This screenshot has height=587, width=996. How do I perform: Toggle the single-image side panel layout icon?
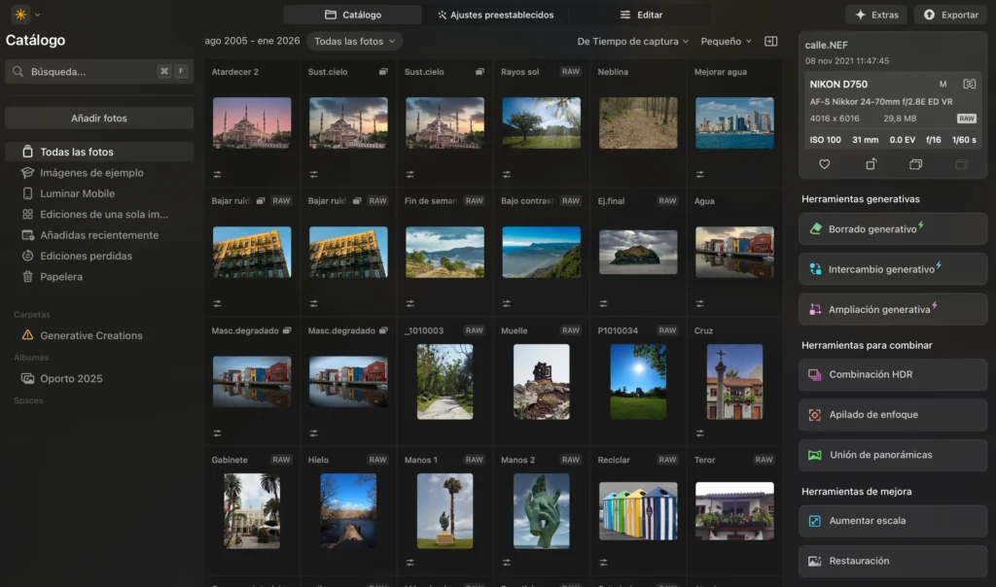point(770,41)
